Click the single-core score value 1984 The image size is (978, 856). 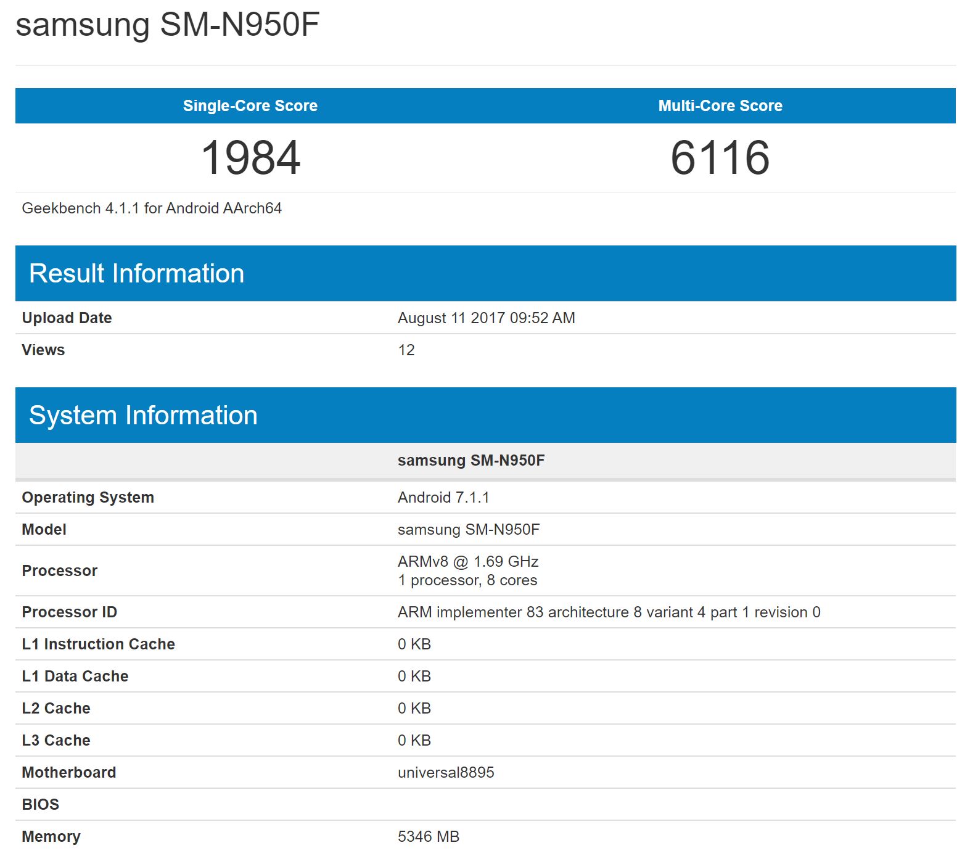250,158
